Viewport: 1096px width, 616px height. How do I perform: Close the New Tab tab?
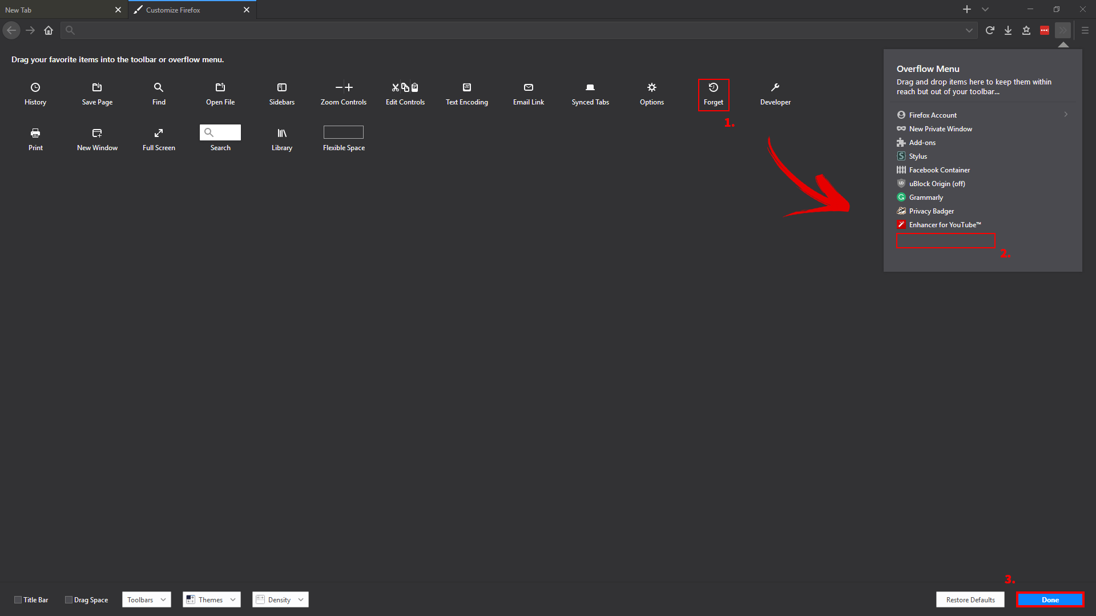(118, 10)
